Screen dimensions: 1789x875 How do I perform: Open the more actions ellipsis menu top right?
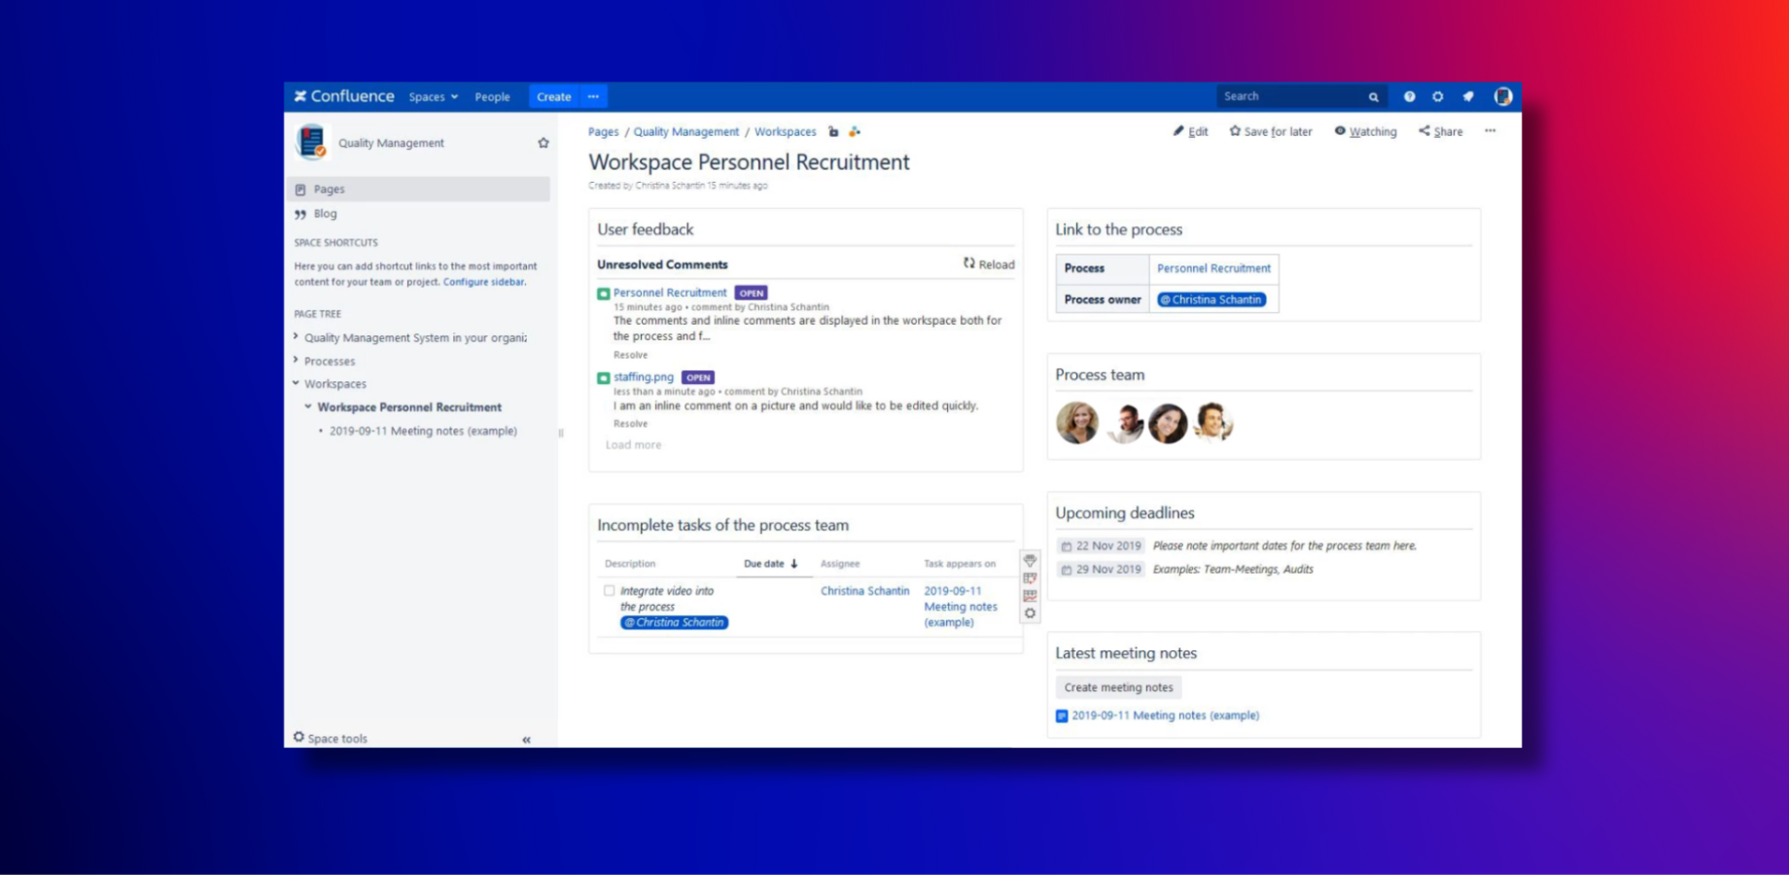(1490, 131)
